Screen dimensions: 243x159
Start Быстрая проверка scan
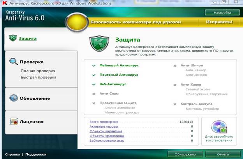39,77
